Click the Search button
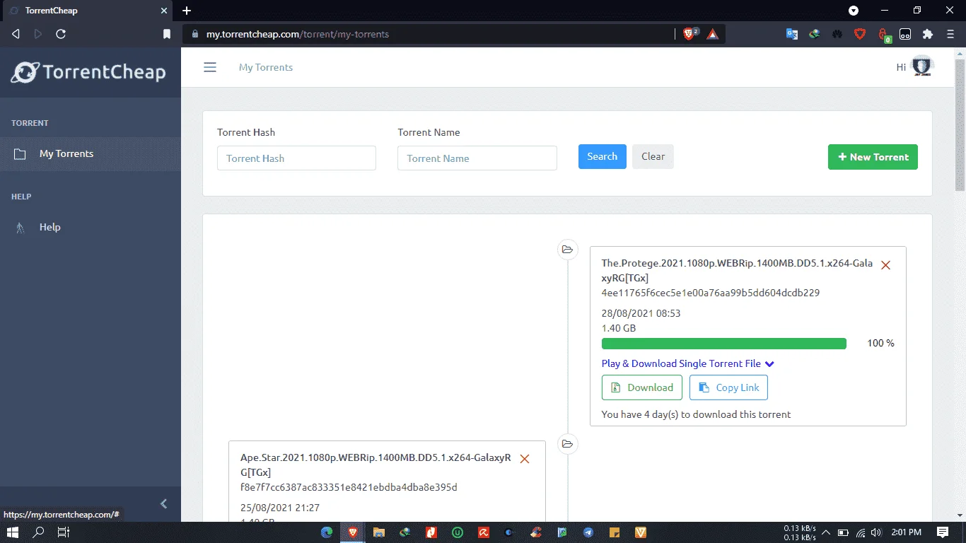The image size is (966, 543). pos(603,156)
